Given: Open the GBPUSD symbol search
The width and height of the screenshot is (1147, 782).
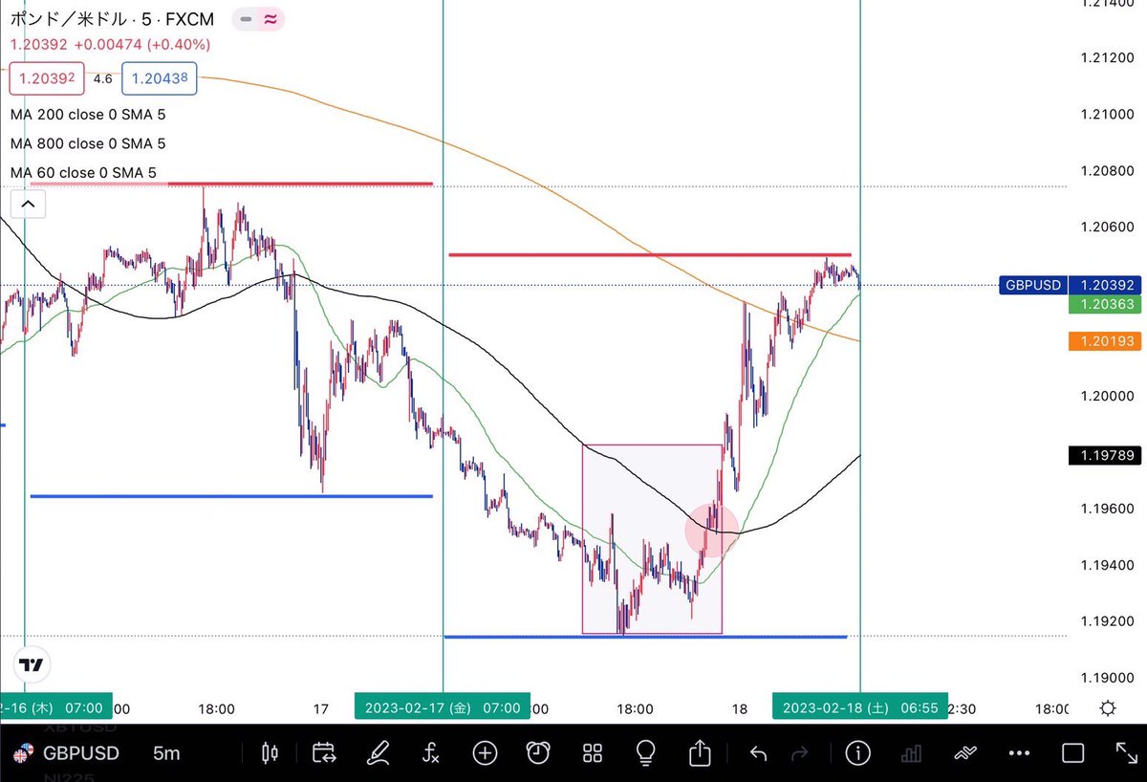Looking at the screenshot, I should 67,752.
